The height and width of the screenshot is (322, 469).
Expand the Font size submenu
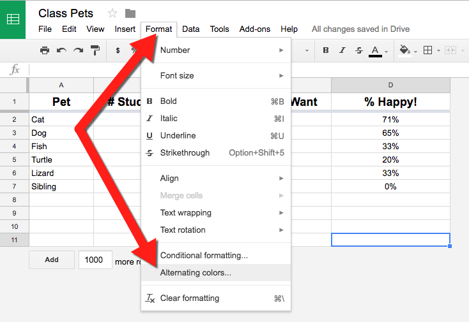216,76
